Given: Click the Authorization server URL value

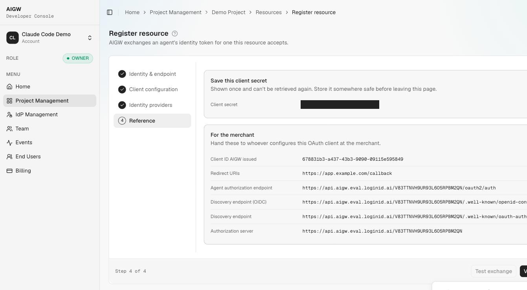Looking at the screenshot, I should click(382, 231).
